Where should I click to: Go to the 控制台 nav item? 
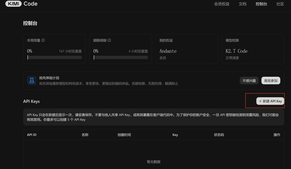(261, 4)
